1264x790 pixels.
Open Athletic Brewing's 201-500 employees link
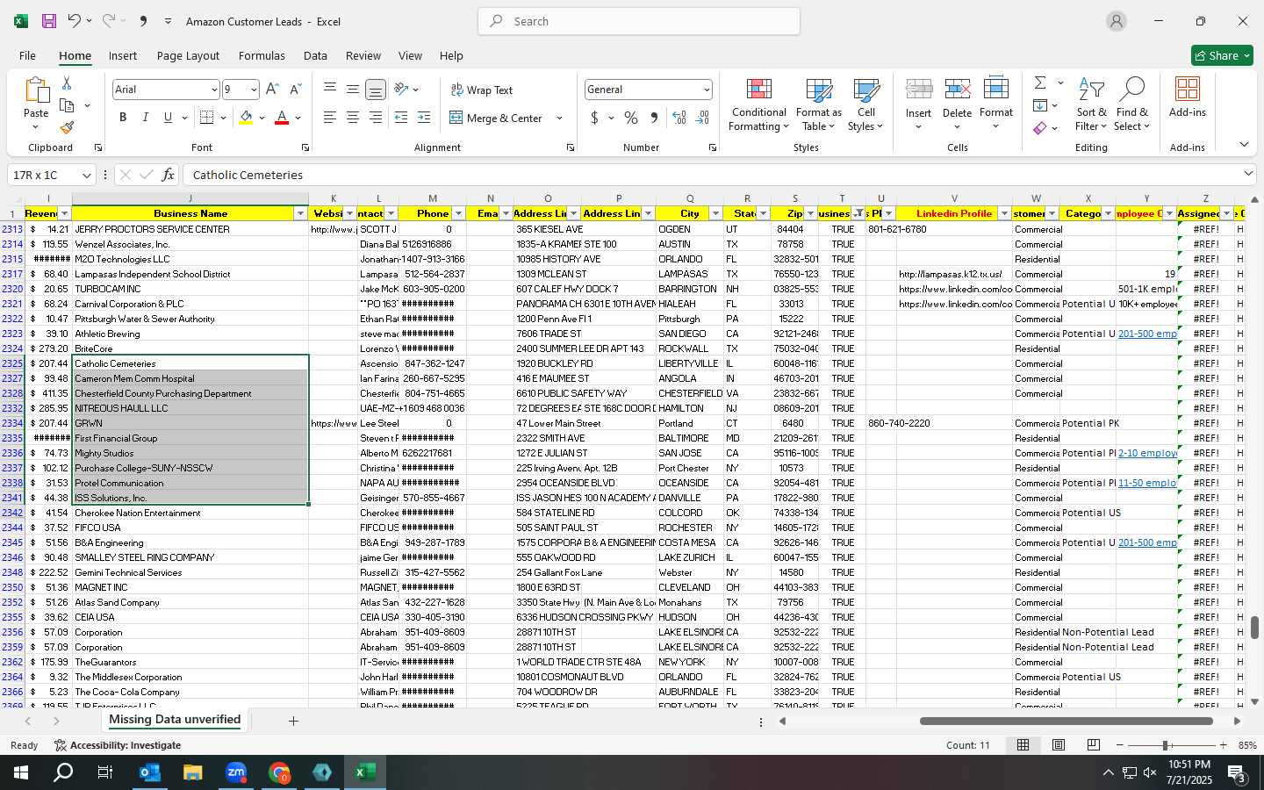point(1147,334)
